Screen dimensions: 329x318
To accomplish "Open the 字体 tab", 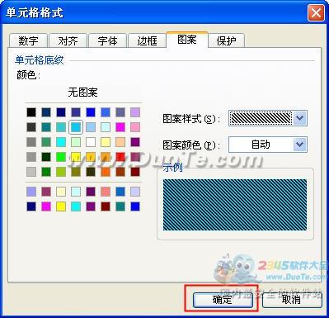I will (107, 40).
